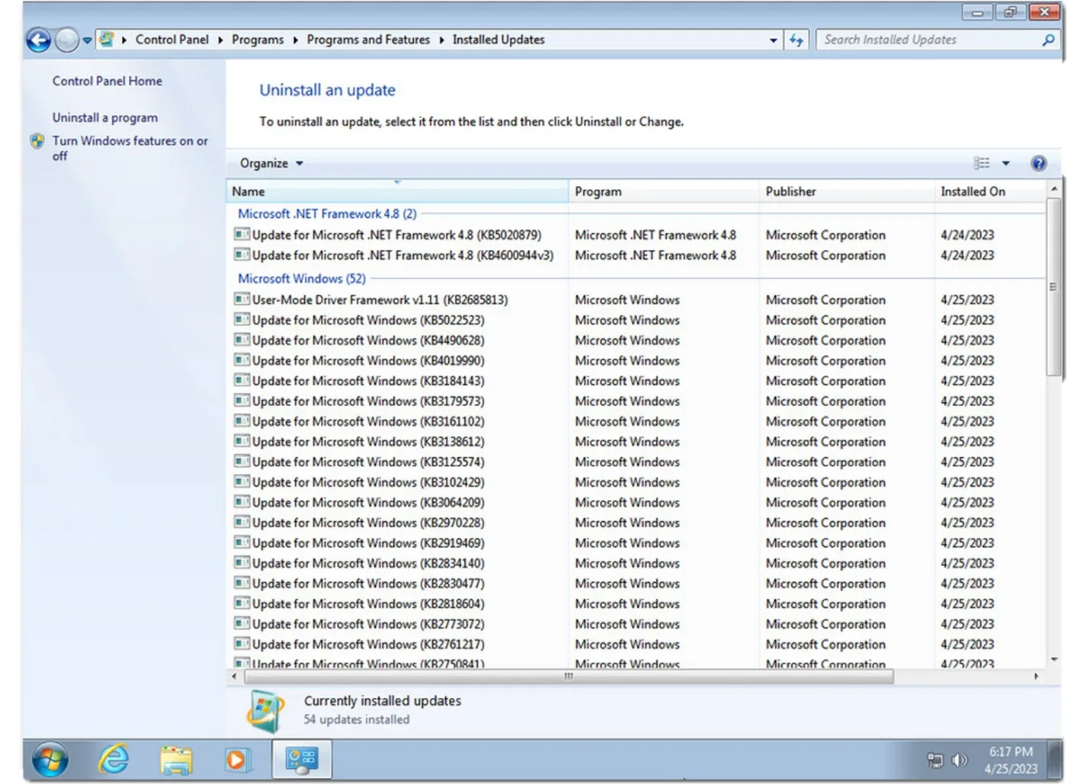Viewport: 1067px width, 784px height.
Task: Click the change view icon above the list
Action: (x=982, y=162)
